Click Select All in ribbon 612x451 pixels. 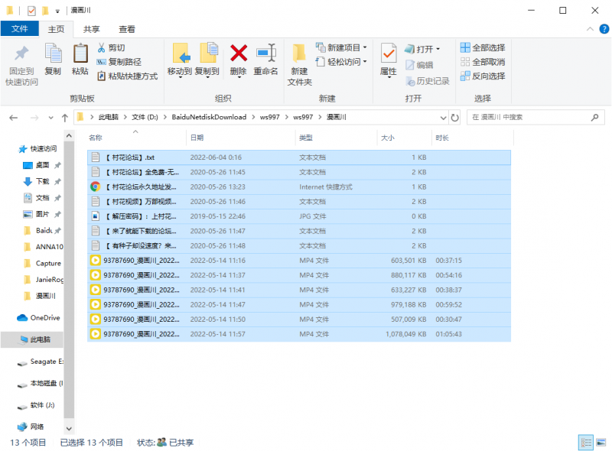click(483, 47)
